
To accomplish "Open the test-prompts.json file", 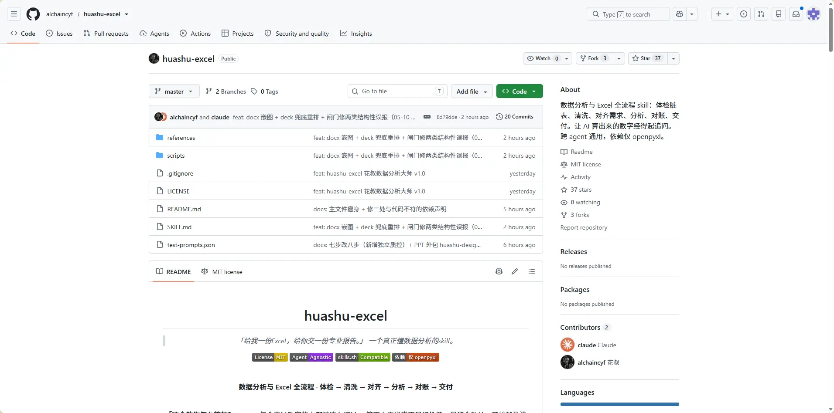I will pyautogui.click(x=191, y=245).
